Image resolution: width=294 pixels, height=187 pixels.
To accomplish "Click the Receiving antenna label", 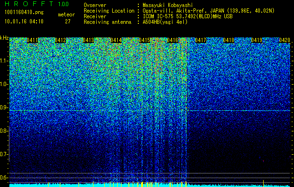I will (x=108, y=22).
